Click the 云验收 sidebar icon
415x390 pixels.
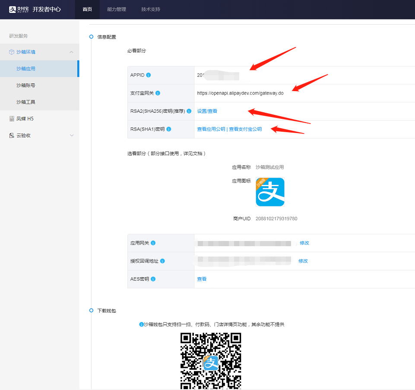pos(12,135)
